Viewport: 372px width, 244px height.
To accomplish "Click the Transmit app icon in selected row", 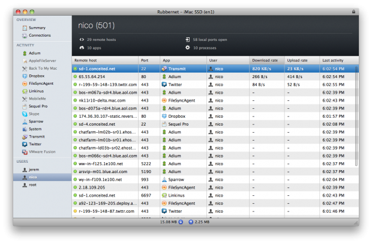I will pos(164,69).
